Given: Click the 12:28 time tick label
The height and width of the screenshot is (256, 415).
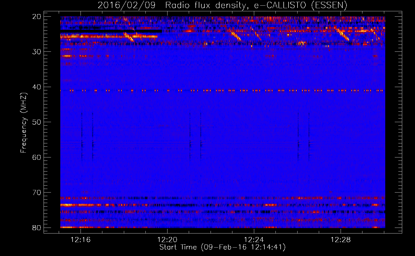Looking at the screenshot, I should tap(341, 240).
